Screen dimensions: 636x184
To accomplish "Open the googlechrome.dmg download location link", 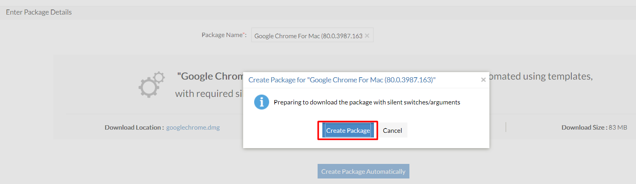I will click(x=193, y=127).
